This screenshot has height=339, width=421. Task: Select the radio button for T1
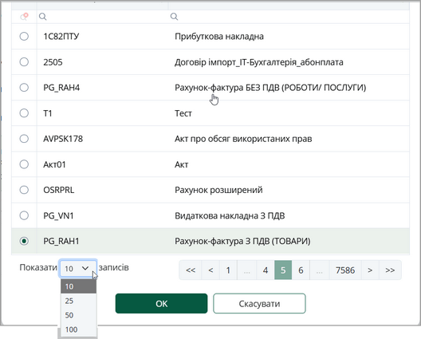24,113
